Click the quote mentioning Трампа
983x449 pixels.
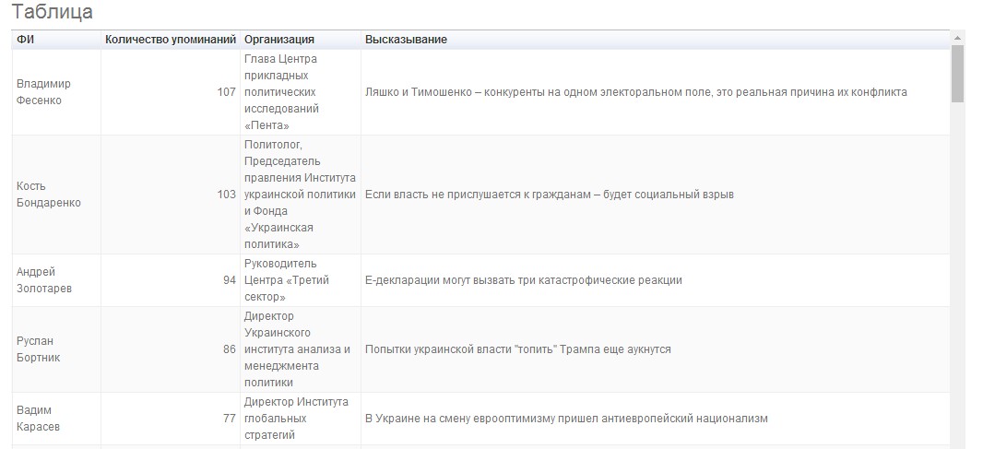click(x=517, y=349)
